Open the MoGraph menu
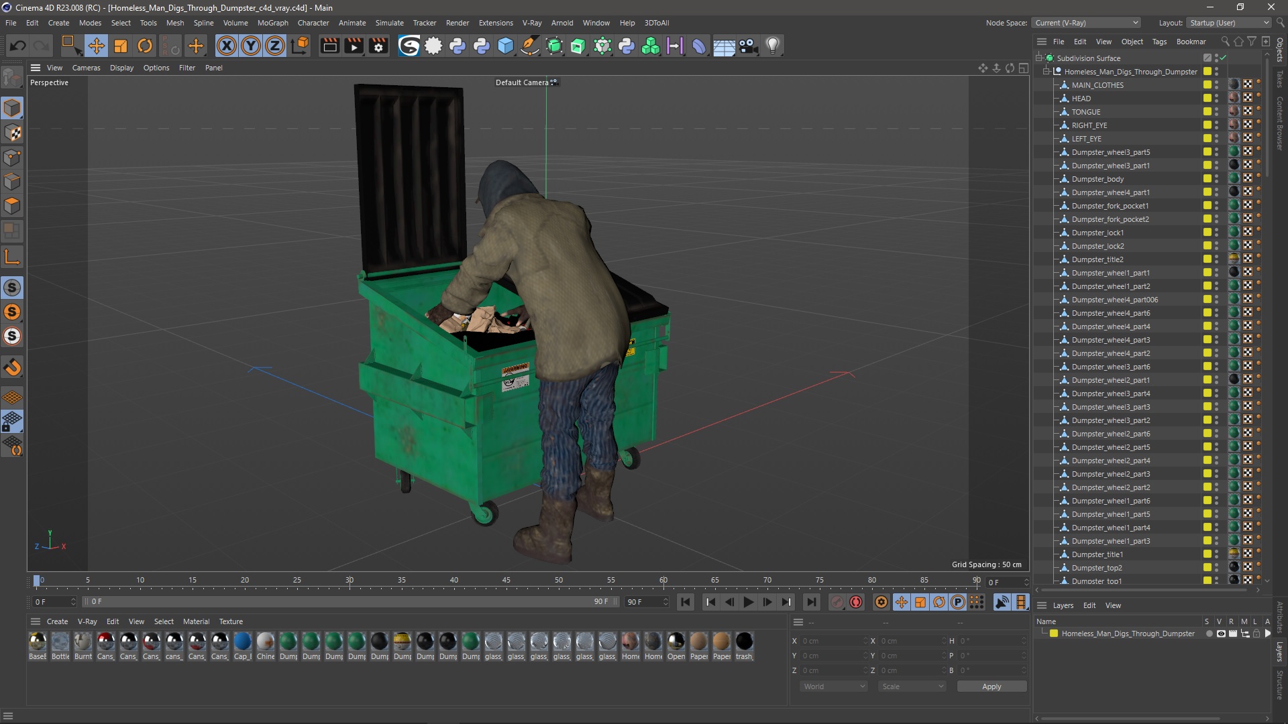1288x724 pixels. [272, 23]
